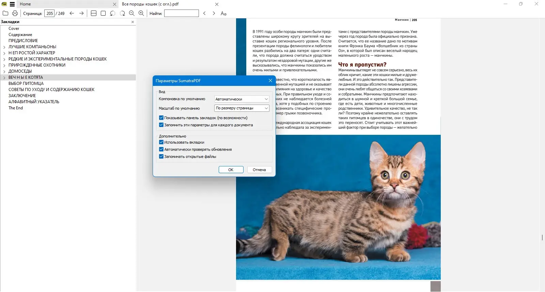This screenshot has width=545, height=292.
Task: Select ПРИРОЖДЕННЫЕ ОХОТНИКИ bookmark label
Action: coord(37,65)
